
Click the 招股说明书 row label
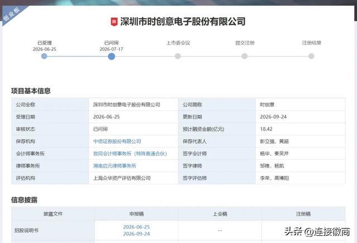26,231
